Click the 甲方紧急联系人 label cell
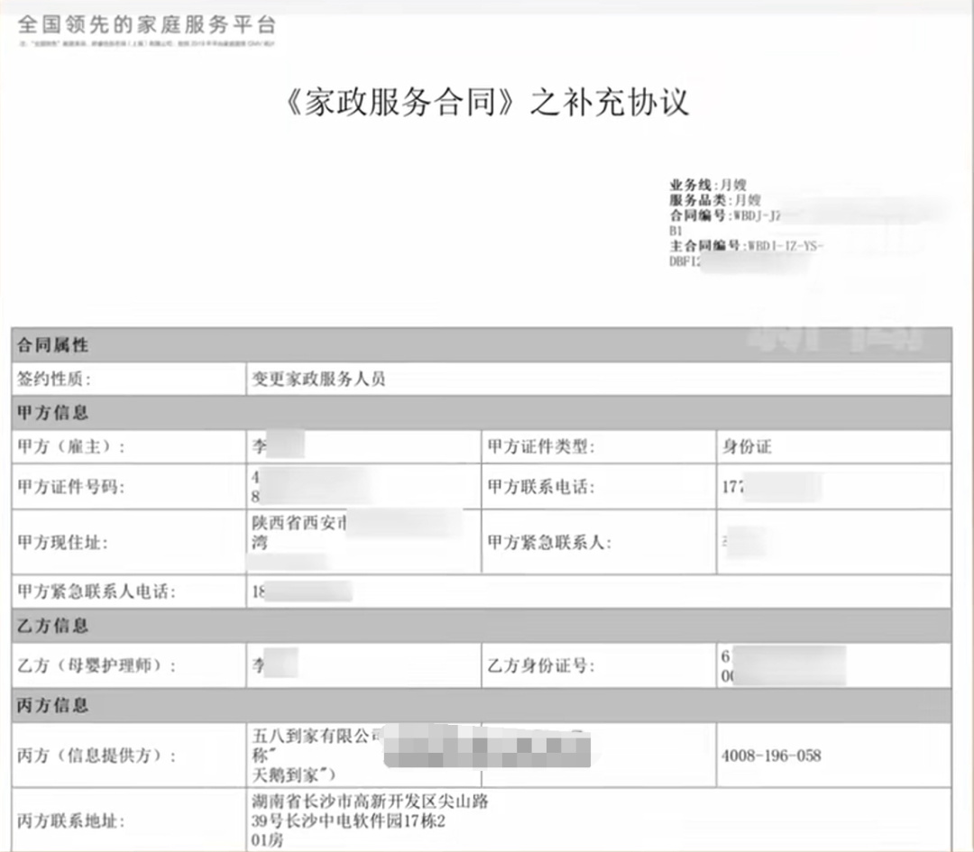 (599, 542)
